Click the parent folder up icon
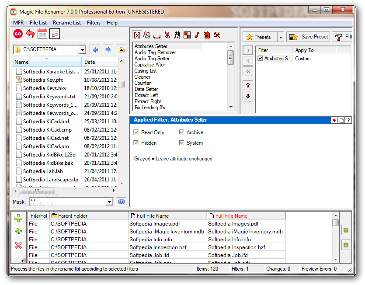 click(x=121, y=49)
